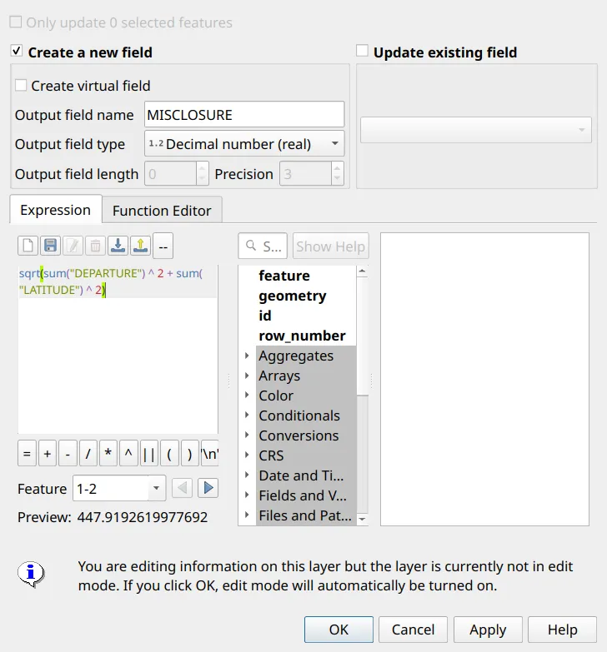Screen dimensions: 607x652
Task: Toggle 'Only update 0 selected features' checkbox
Action: pos(16,22)
